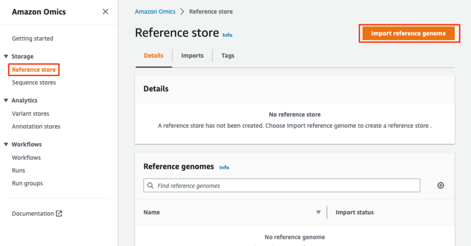471x246 pixels.
Task: Open Annotation stores
Action: (x=36, y=127)
